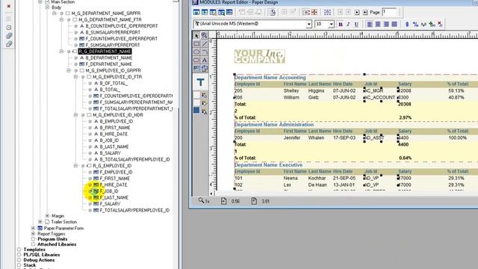Align text center

pyautogui.click(x=378, y=24)
